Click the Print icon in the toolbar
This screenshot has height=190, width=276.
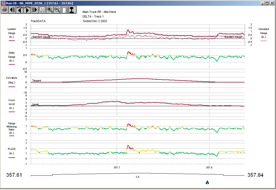coord(5,10)
